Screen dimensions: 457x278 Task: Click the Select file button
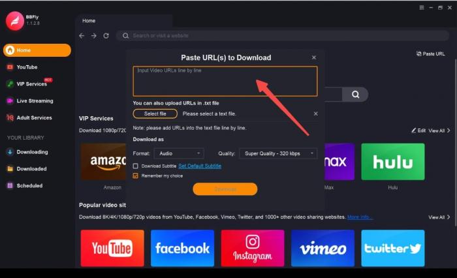(155, 114)
